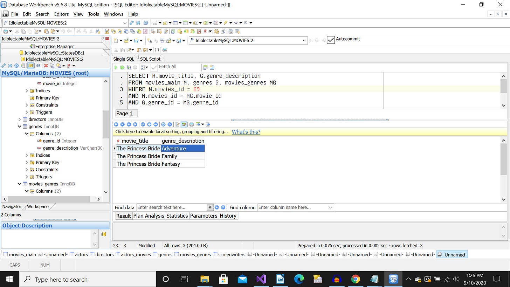Open the History tab
This screenshot has height=287, width=510.
pos(228,216)
